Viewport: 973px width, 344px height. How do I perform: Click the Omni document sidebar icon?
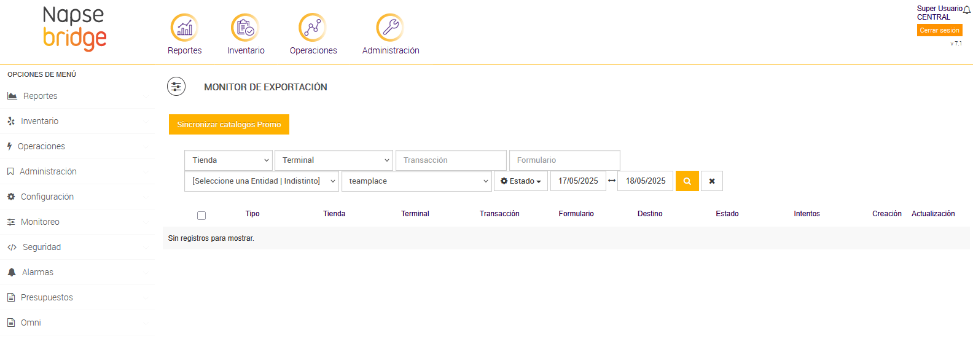click(11, 322)
